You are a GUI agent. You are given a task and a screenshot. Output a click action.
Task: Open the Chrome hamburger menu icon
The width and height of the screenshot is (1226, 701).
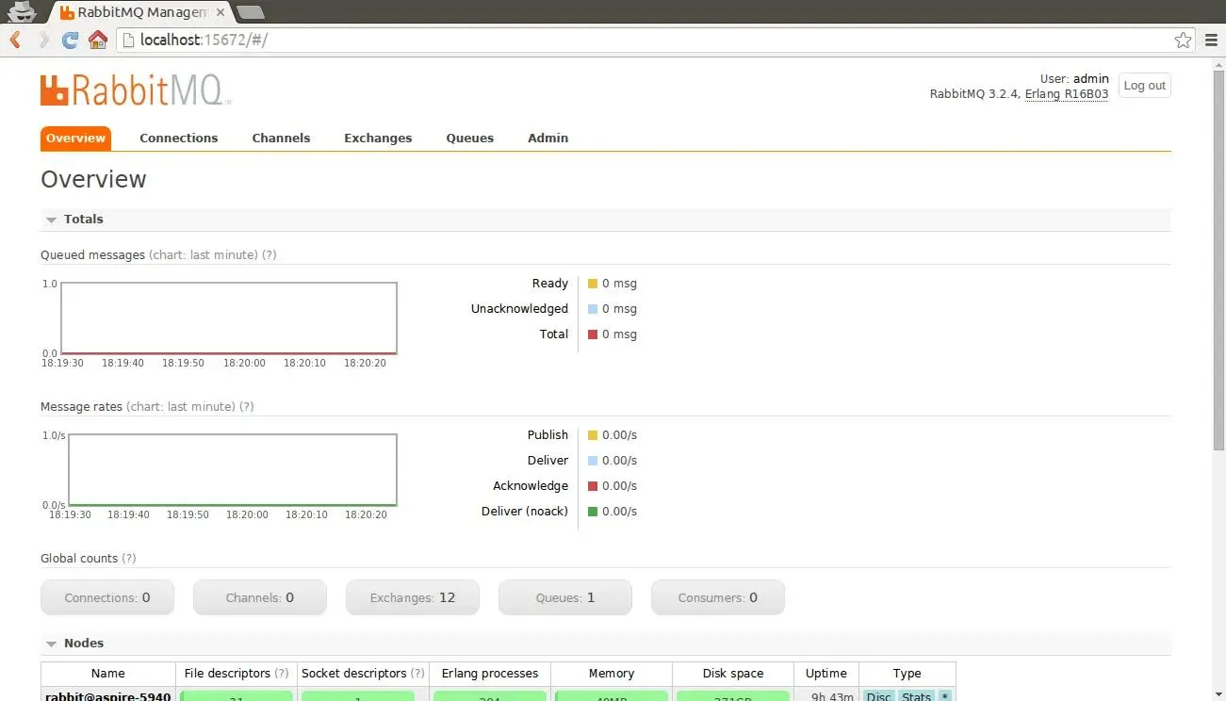1212,40
